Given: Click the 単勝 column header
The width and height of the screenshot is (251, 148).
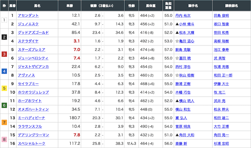Looking at the screenshot, I should pos(70,6).
